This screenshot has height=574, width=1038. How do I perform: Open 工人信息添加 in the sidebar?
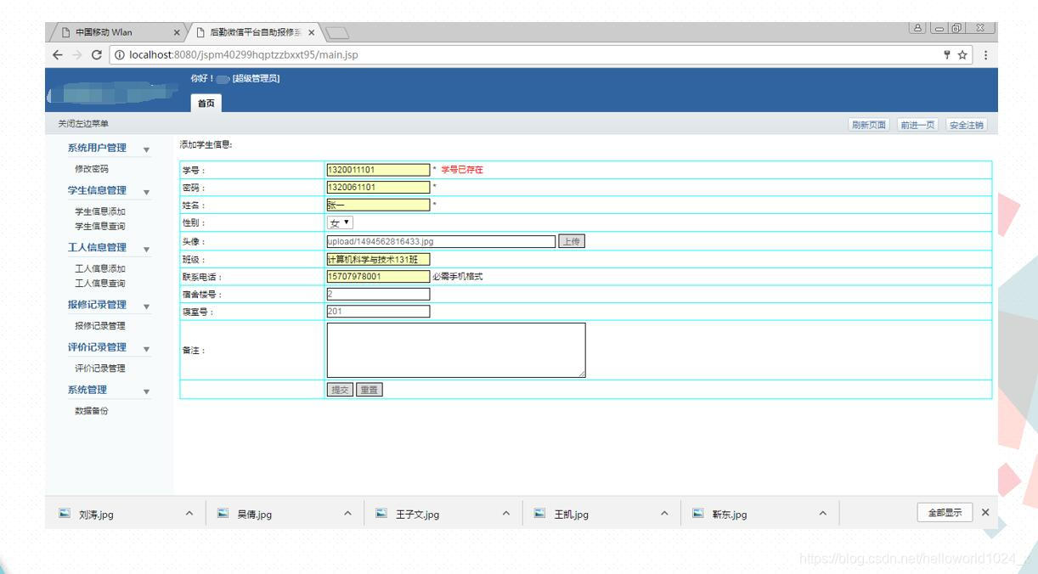(100, 268)
